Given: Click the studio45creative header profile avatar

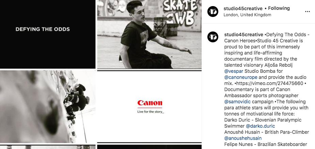Looking at the screenshot, I should click(213, 12).
